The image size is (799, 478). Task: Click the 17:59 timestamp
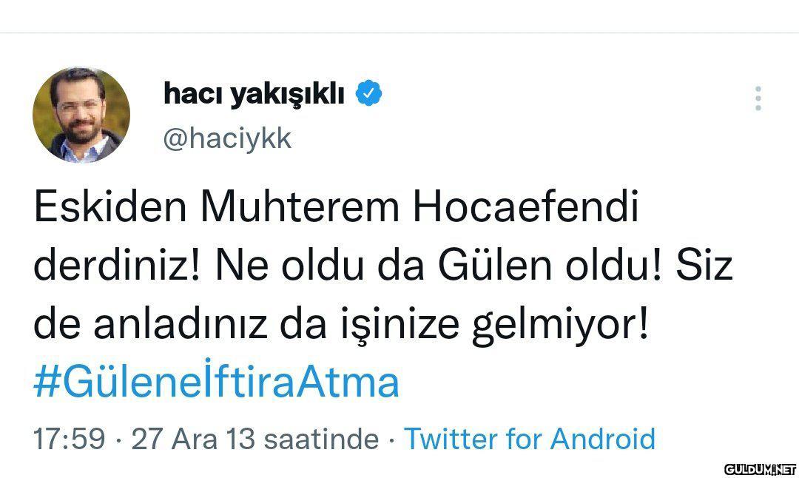coord(70,439)
